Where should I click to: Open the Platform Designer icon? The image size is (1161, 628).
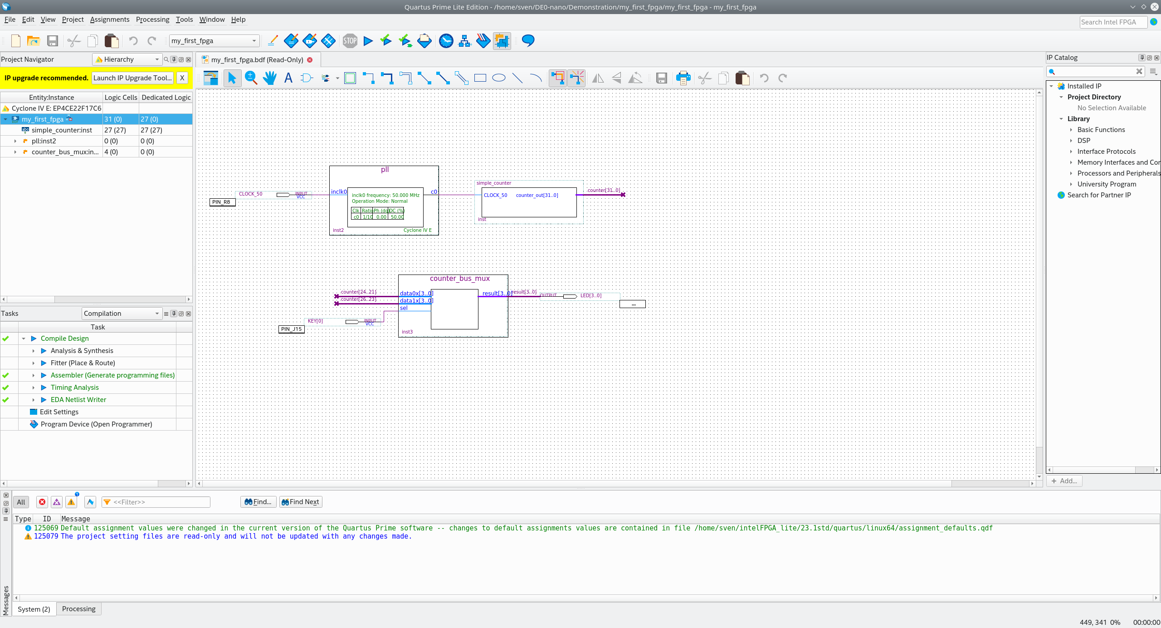pyautogui.click(x=502, y=41)
